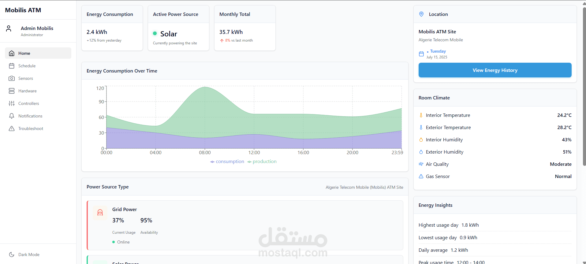This screenshot has height=264, width=586.
Task: Click the 24.2°C interior temperature value
Action: tap(564, 115)
